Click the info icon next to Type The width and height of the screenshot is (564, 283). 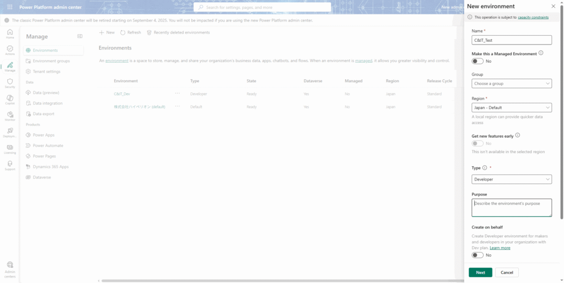tap(485, 168)
